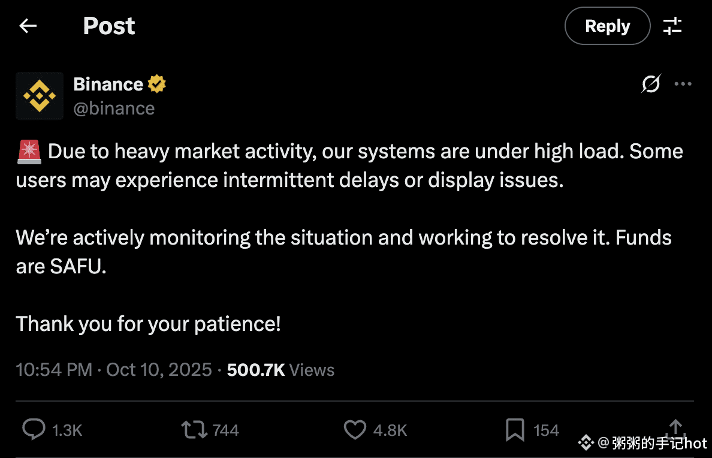Expand the three-dot more options menu

coord(683,85)
